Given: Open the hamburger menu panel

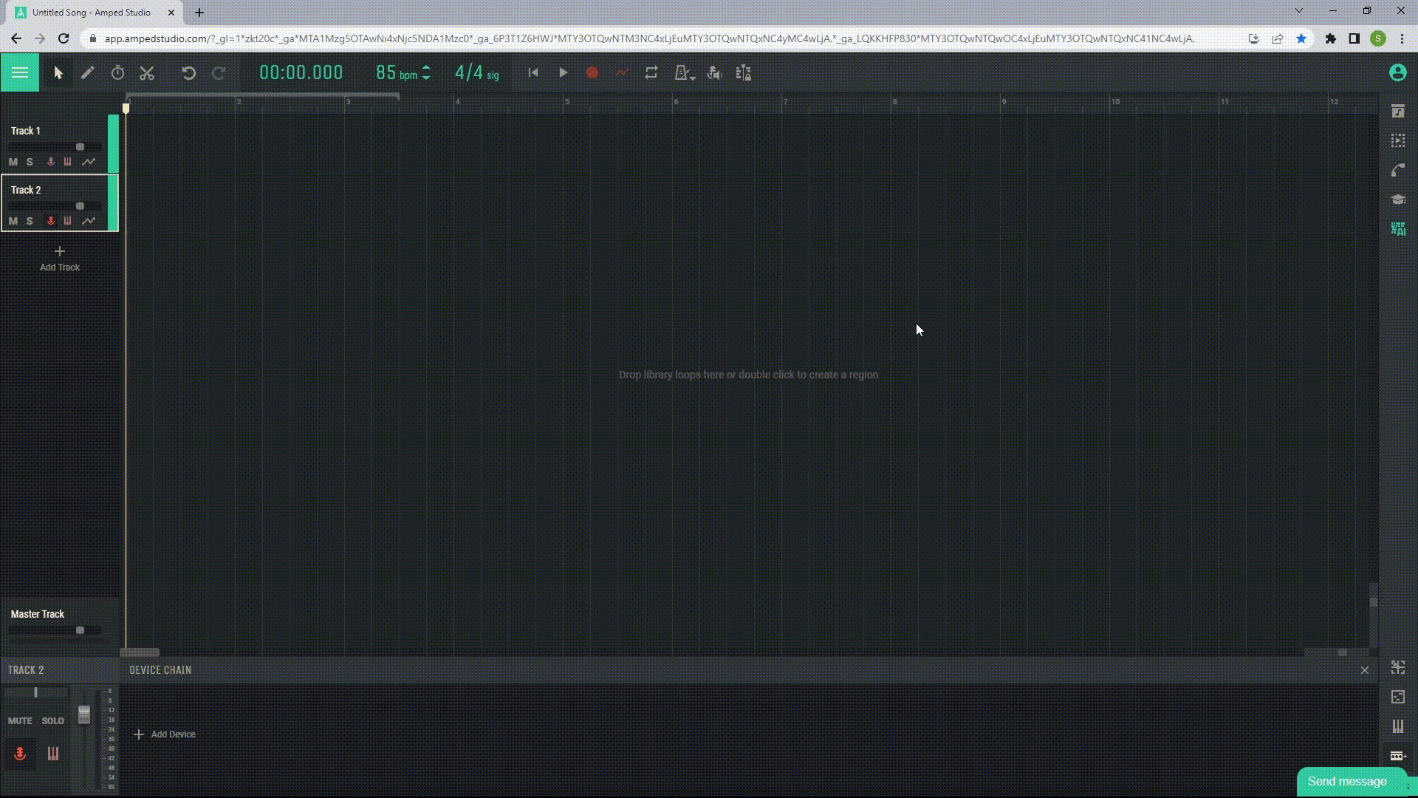Looking at the screenshot, I should [19, 72].
